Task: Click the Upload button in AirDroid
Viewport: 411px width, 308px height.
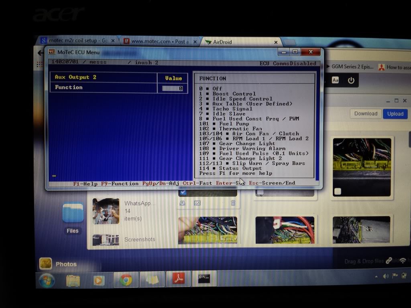Action: pos(395,113)
